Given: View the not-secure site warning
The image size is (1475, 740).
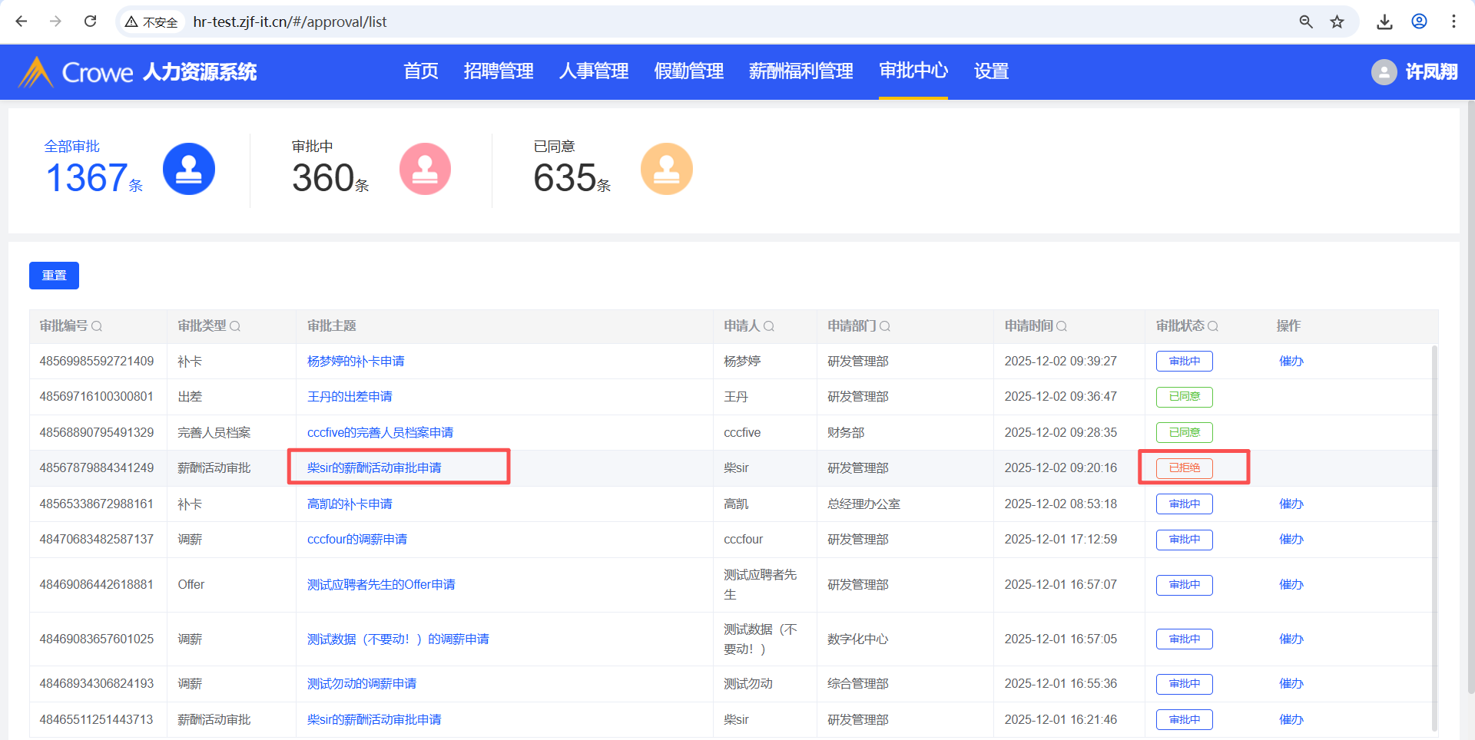Looking at the screenshot, I should [151, 22].
